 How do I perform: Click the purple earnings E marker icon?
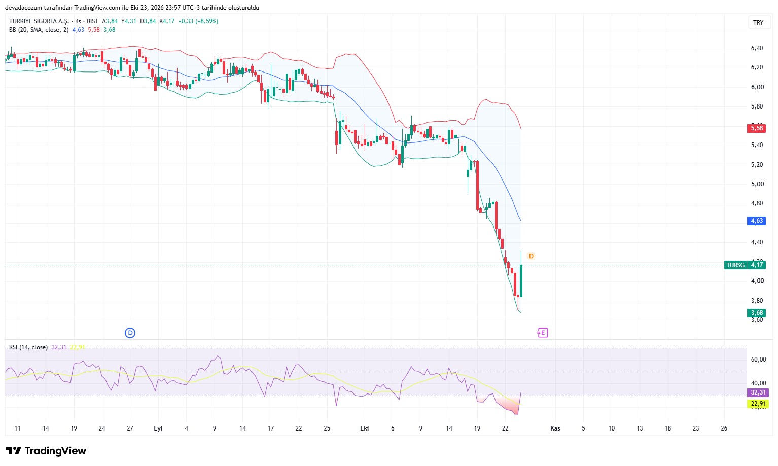[x=543, y=333]
